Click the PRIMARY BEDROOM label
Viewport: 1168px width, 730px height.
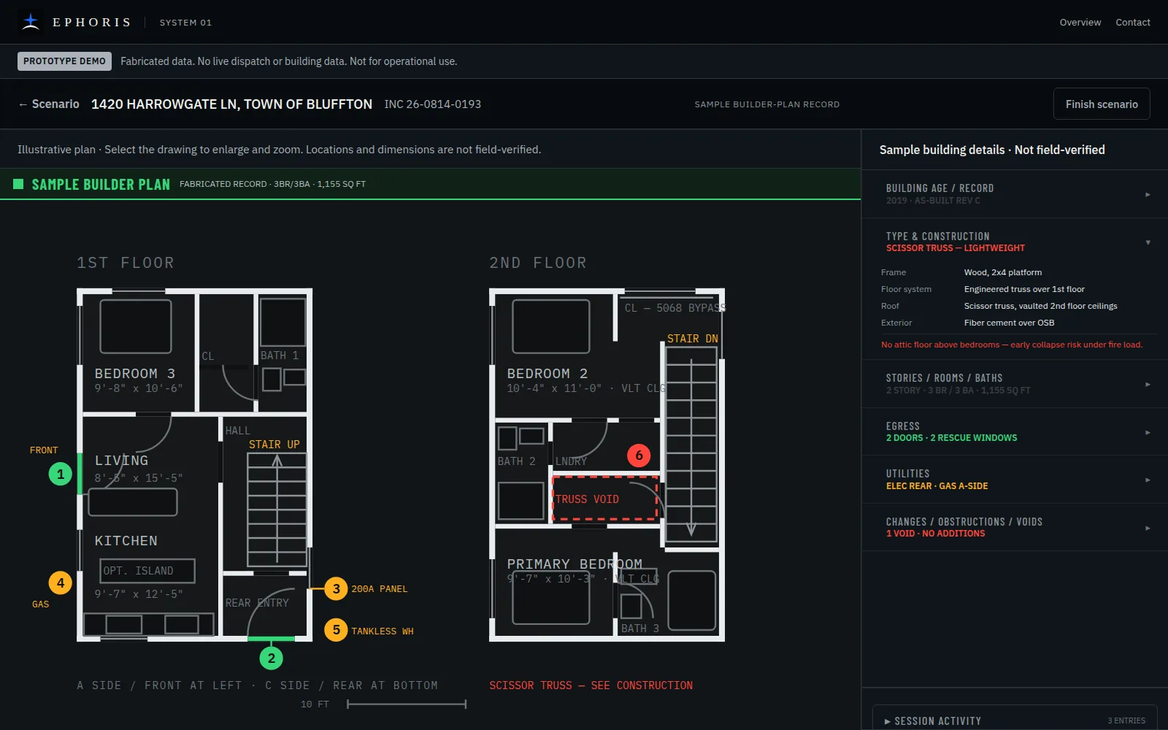click(x=575, y=564)
